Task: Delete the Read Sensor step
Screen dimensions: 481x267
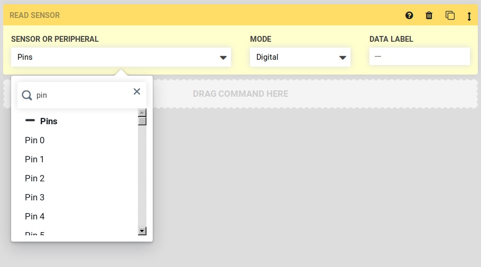Action: (429, 15)
